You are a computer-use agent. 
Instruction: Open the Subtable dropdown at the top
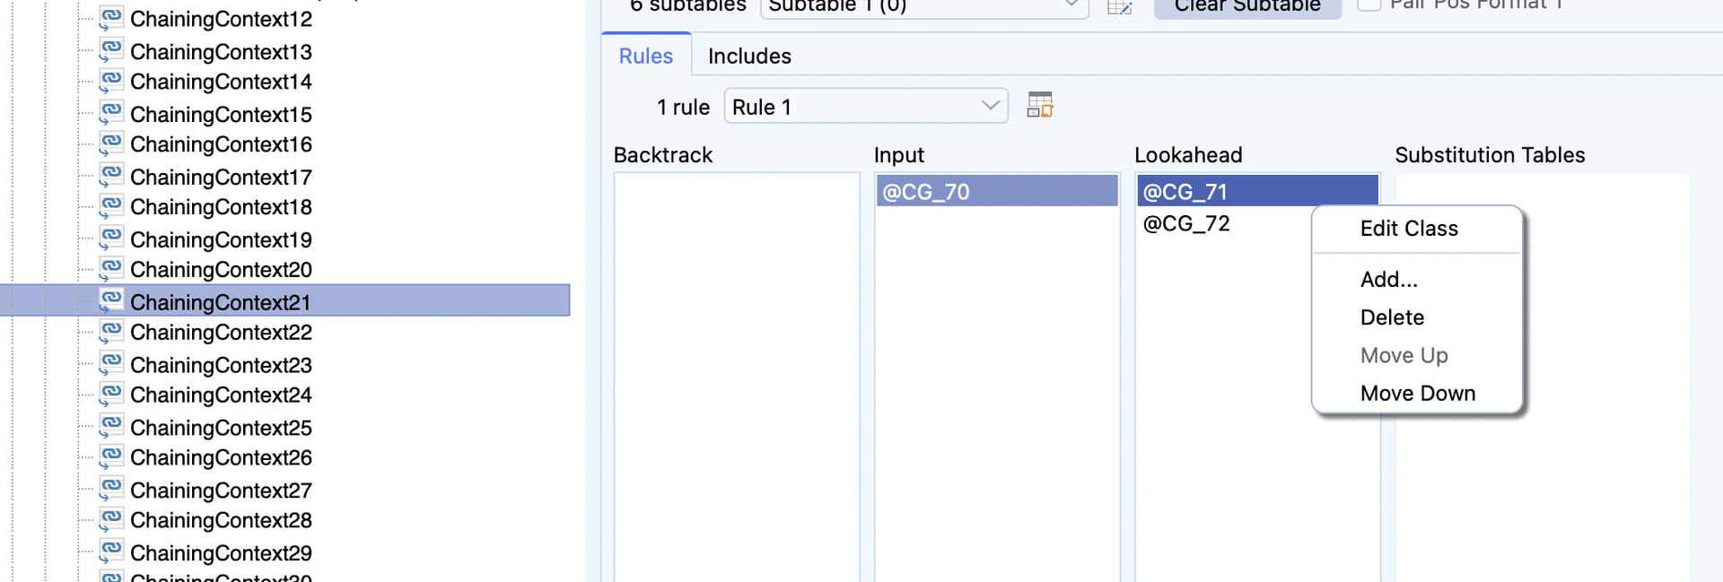[x=924, y=7]
